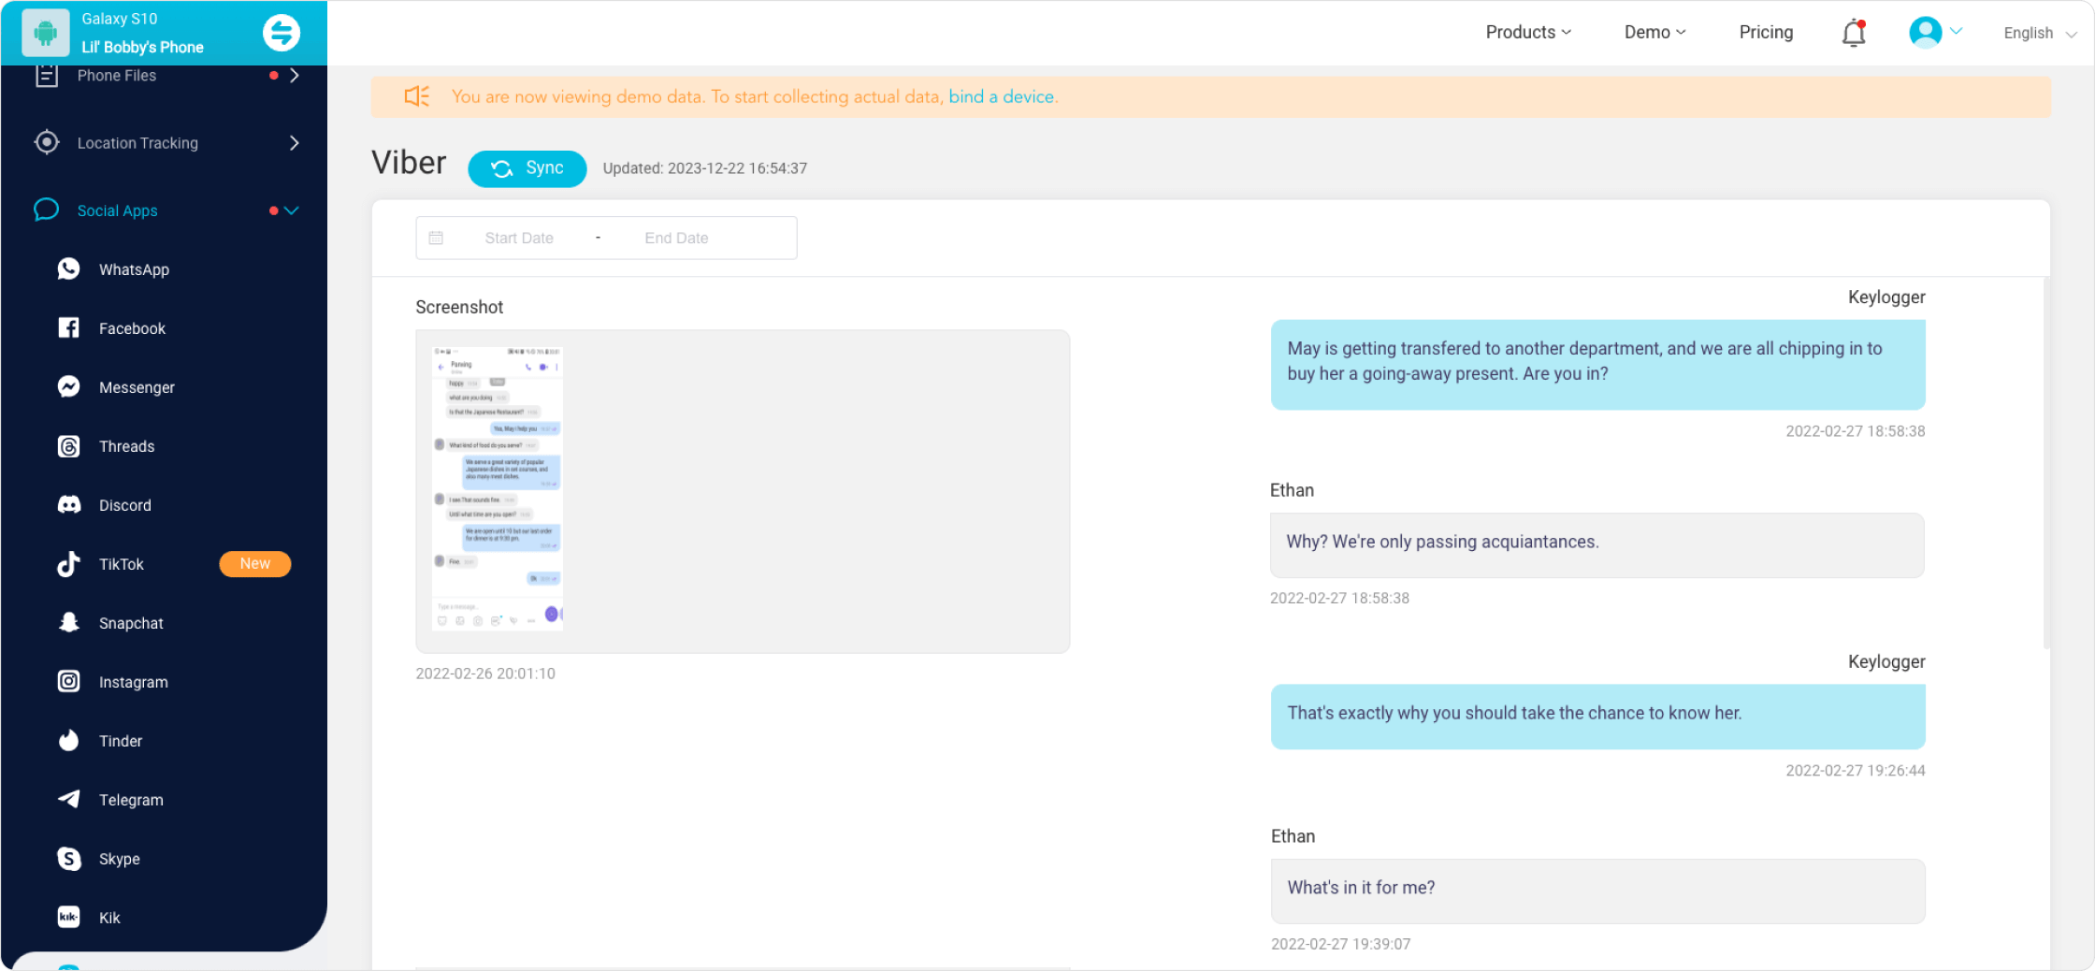
Task: Click the bind a device link
Action: click(1002, 96)
